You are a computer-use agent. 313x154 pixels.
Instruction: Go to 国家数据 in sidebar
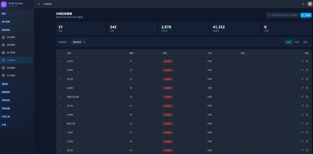click(x=16, y=68)
